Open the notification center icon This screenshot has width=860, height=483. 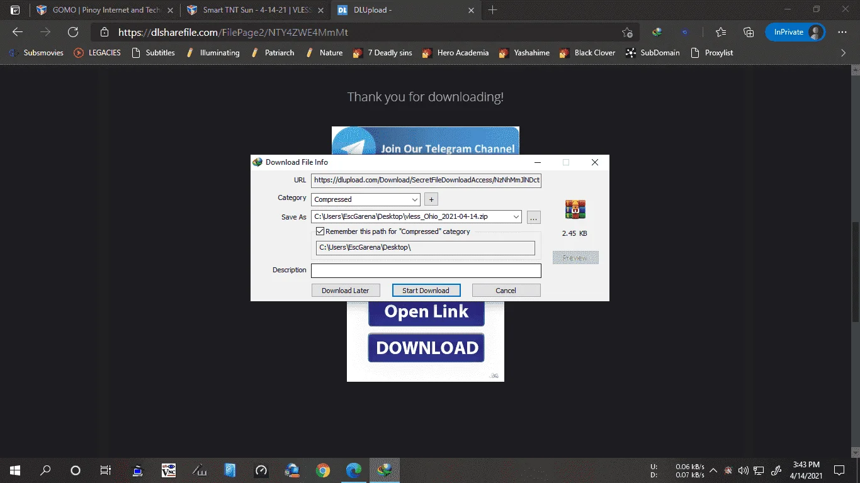click(x=839, y=470)
